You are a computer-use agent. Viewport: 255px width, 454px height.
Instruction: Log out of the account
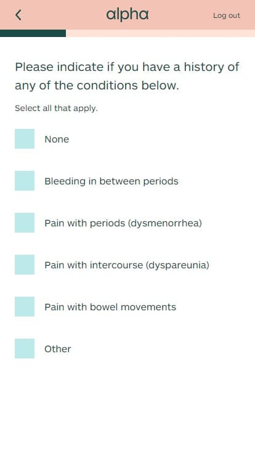[227, 15]
